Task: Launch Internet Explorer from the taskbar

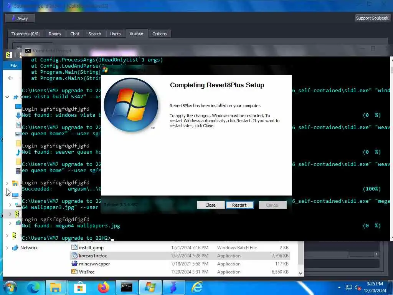Action: click(x=197, y=287)
